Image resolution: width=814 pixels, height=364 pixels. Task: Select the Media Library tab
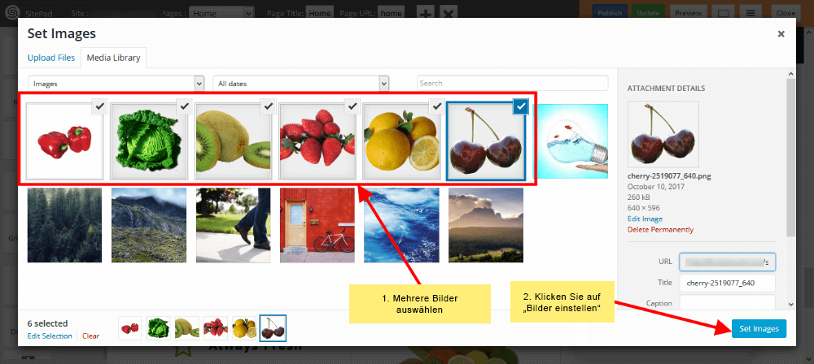[x=114, y=58]
